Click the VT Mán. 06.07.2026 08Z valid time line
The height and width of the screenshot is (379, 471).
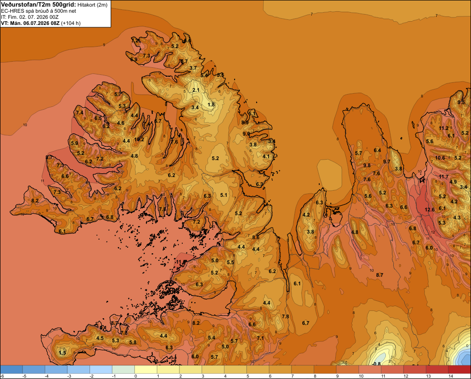click(41, 23)
